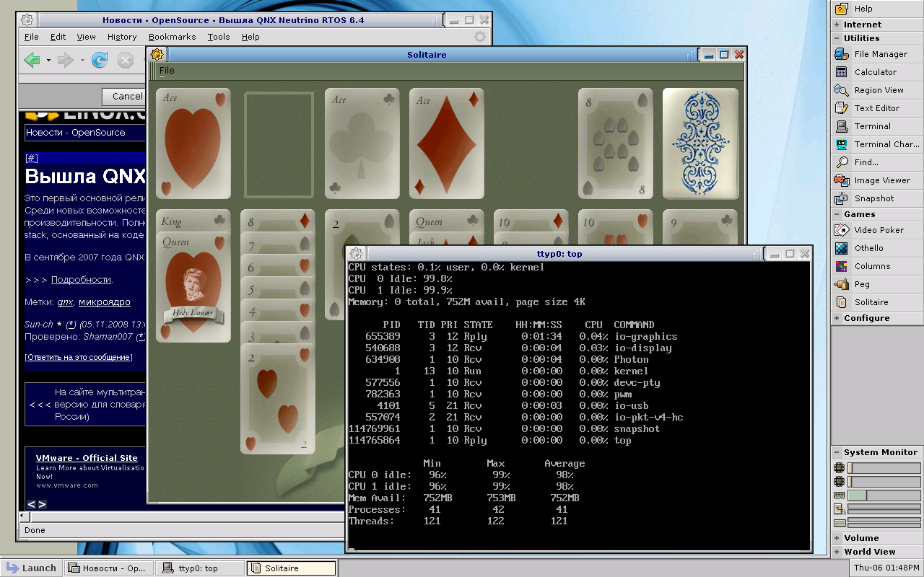Open the browser Tools menu
The image size is (924, 577).
(219, 37)
